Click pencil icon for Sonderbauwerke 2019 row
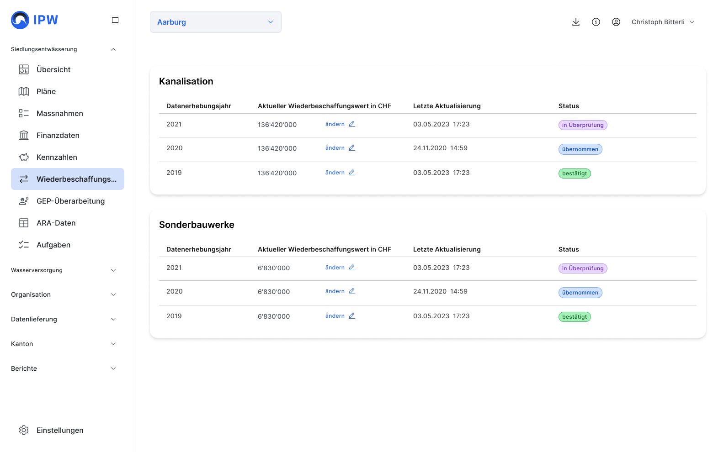The width and height of the screenshot is (724, 452). click(x=352, y=316)
